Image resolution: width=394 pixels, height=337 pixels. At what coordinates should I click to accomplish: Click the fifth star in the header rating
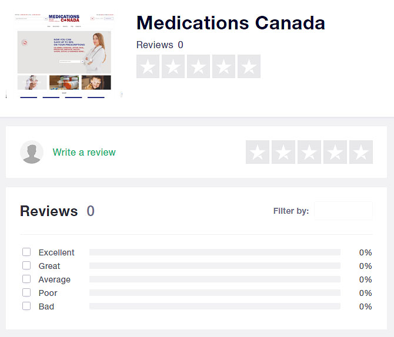[x=249, y=66]
